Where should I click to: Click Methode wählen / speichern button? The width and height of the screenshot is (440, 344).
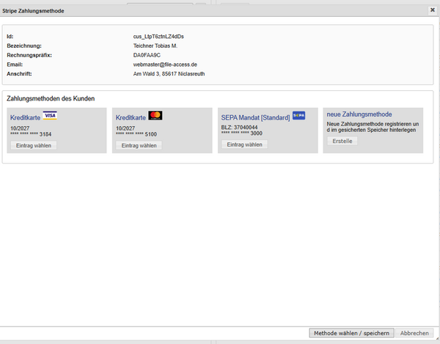351,333
